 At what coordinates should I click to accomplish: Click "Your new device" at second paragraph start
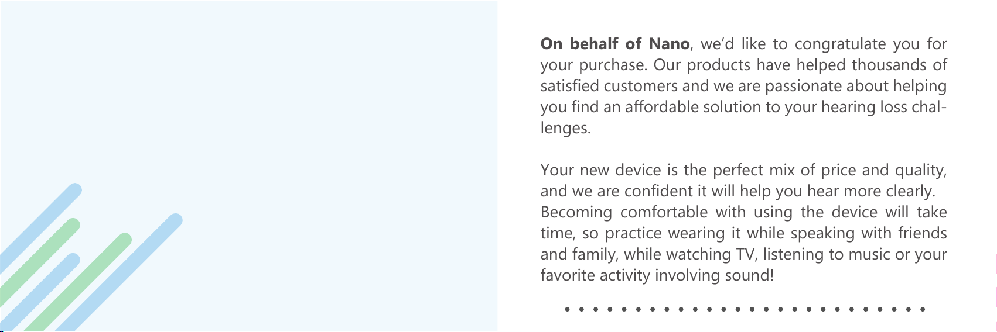[594, 170]
